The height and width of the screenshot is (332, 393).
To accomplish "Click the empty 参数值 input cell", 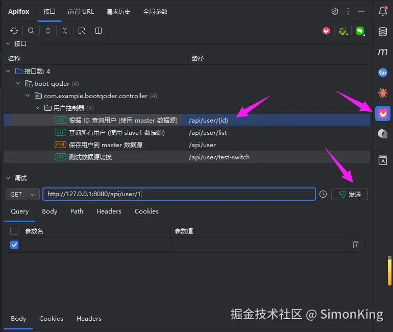I will tap(258, 245).
